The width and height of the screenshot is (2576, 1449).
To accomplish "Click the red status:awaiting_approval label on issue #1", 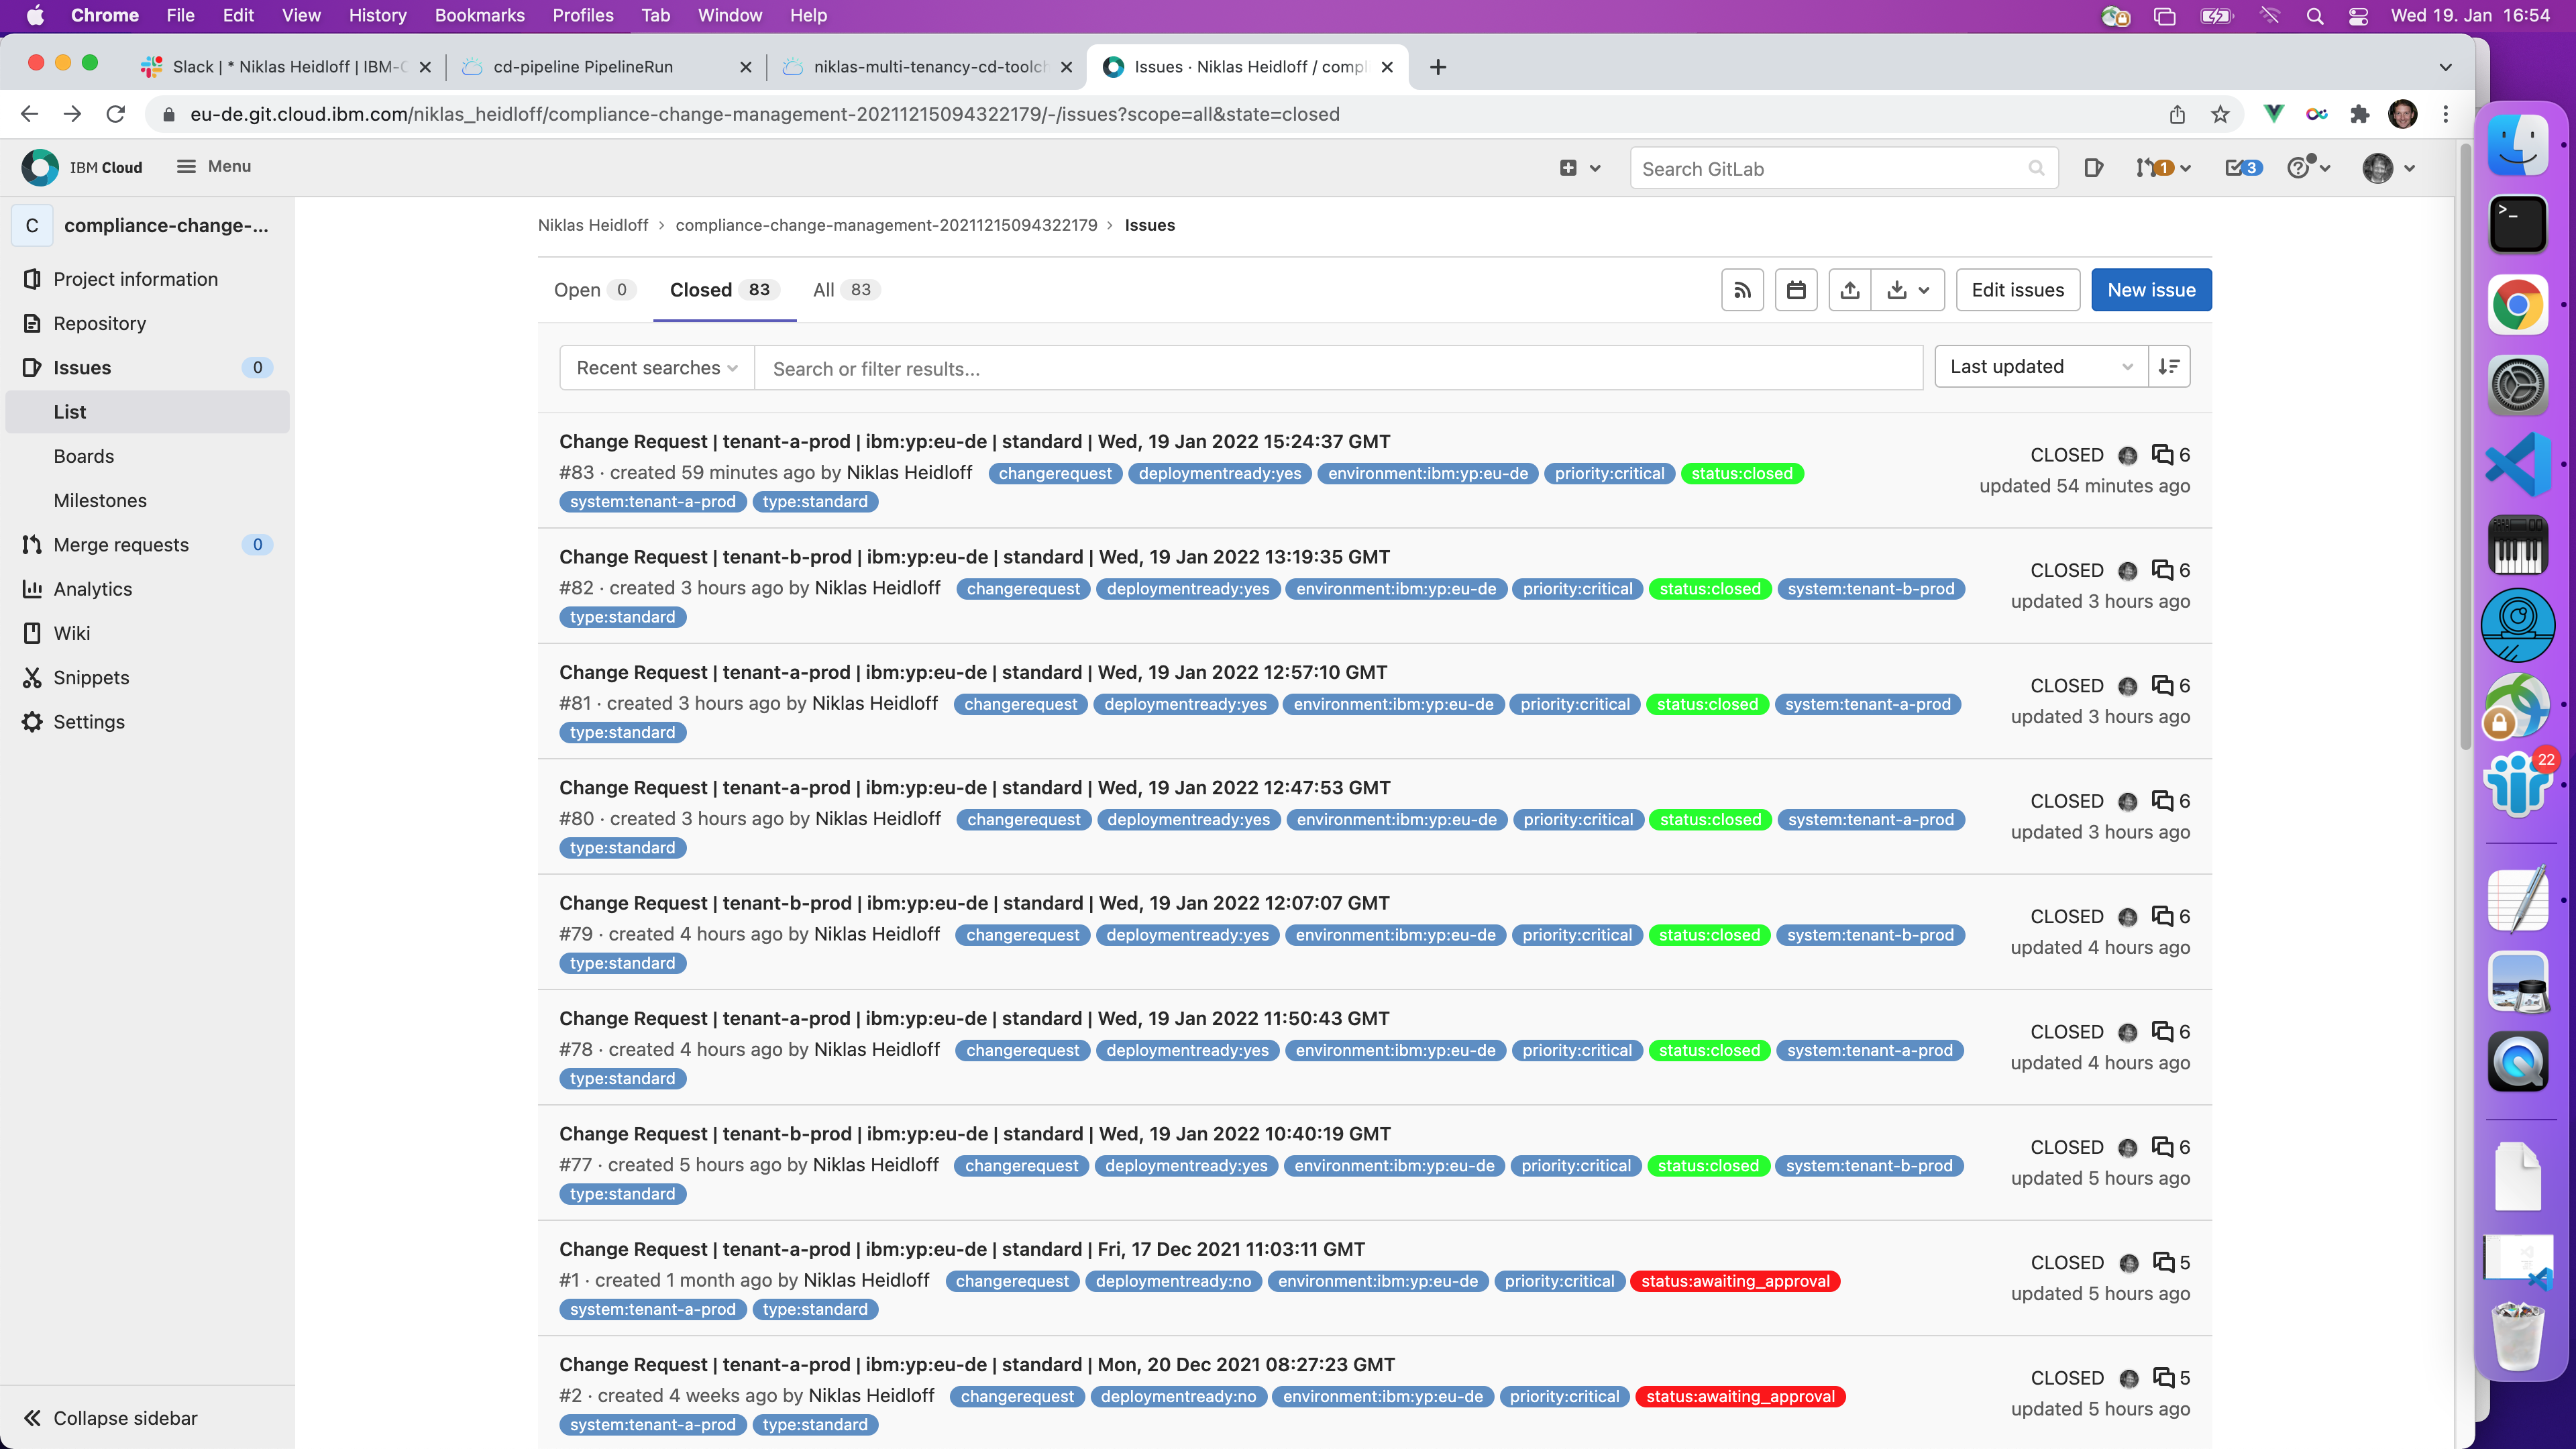I will point(1734,1281).
